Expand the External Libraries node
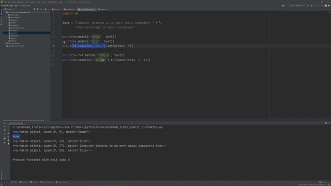Screen dimensions: 331x186 5,43
